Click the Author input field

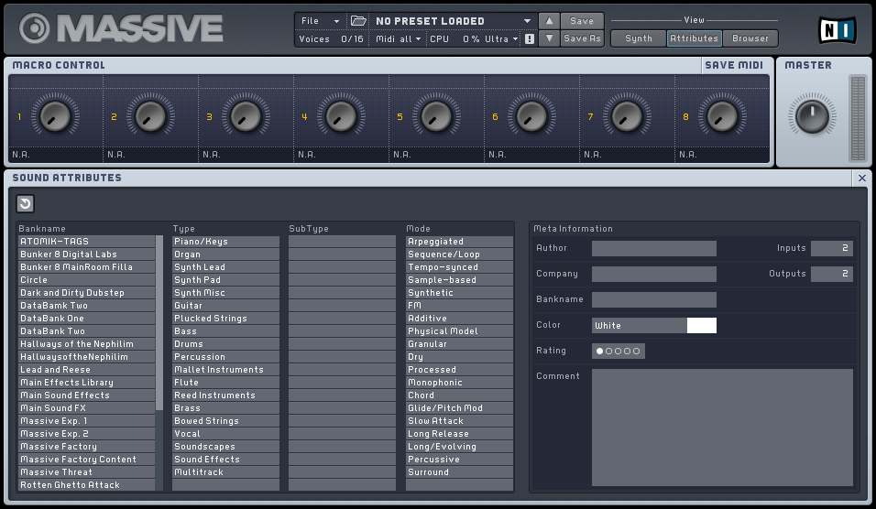click(x=654, y=248)
